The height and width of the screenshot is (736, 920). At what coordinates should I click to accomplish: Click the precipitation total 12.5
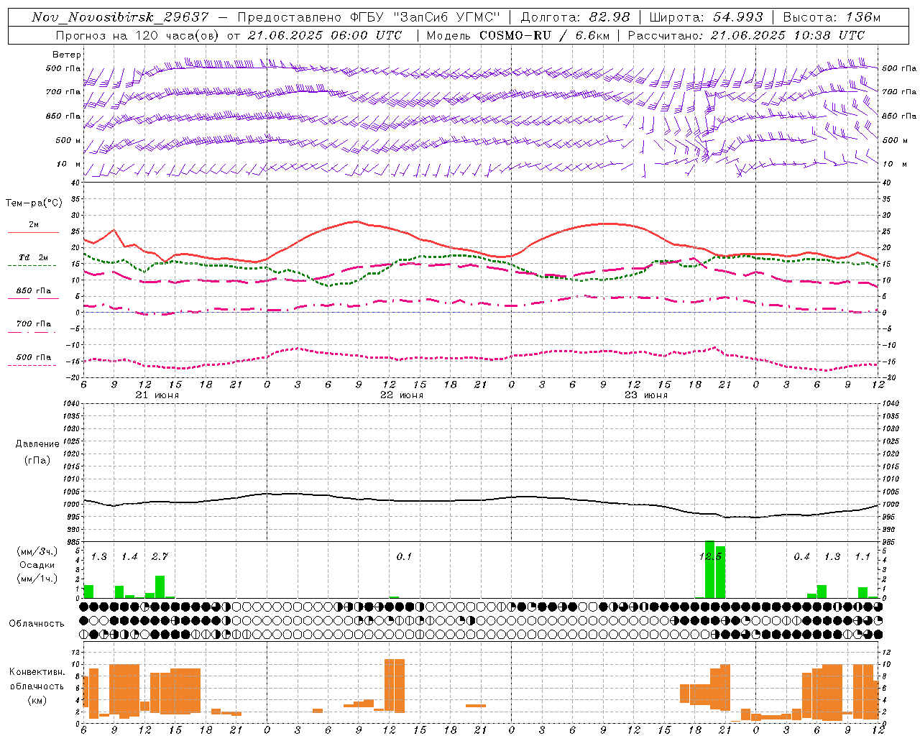pos(710,556)
